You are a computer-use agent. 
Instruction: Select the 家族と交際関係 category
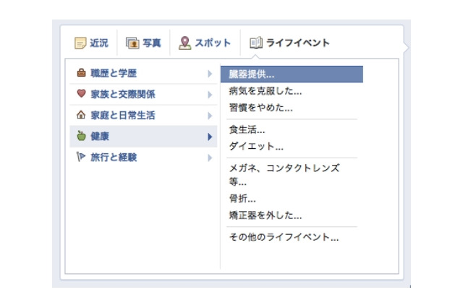pyautogui.click(x=143, y=94)
